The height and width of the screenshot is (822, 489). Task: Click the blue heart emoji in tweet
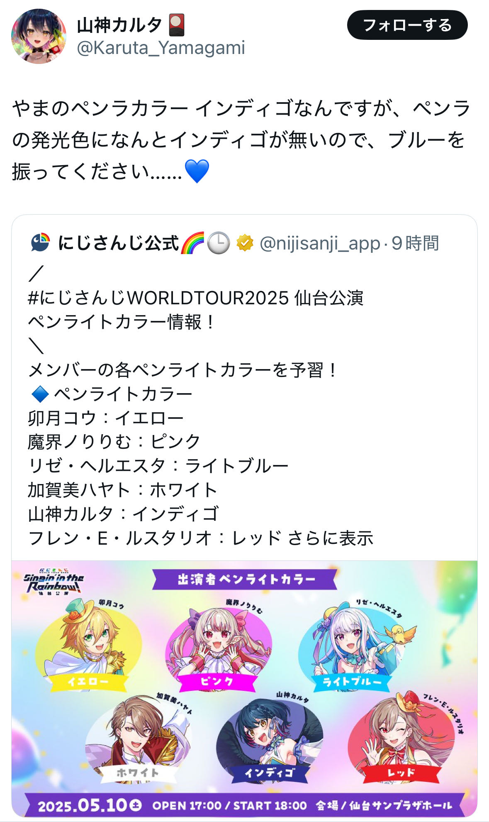click(197, 171)
